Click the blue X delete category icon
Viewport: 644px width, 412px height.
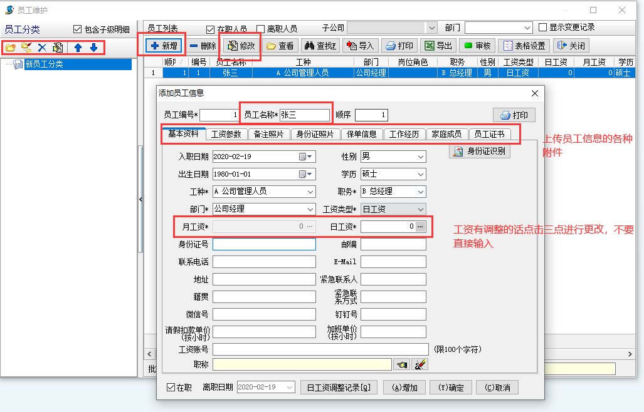[x=42, y=48]
